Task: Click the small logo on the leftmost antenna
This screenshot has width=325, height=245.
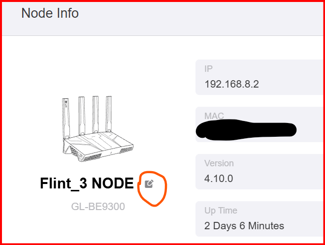Action: tap(66, 104)
